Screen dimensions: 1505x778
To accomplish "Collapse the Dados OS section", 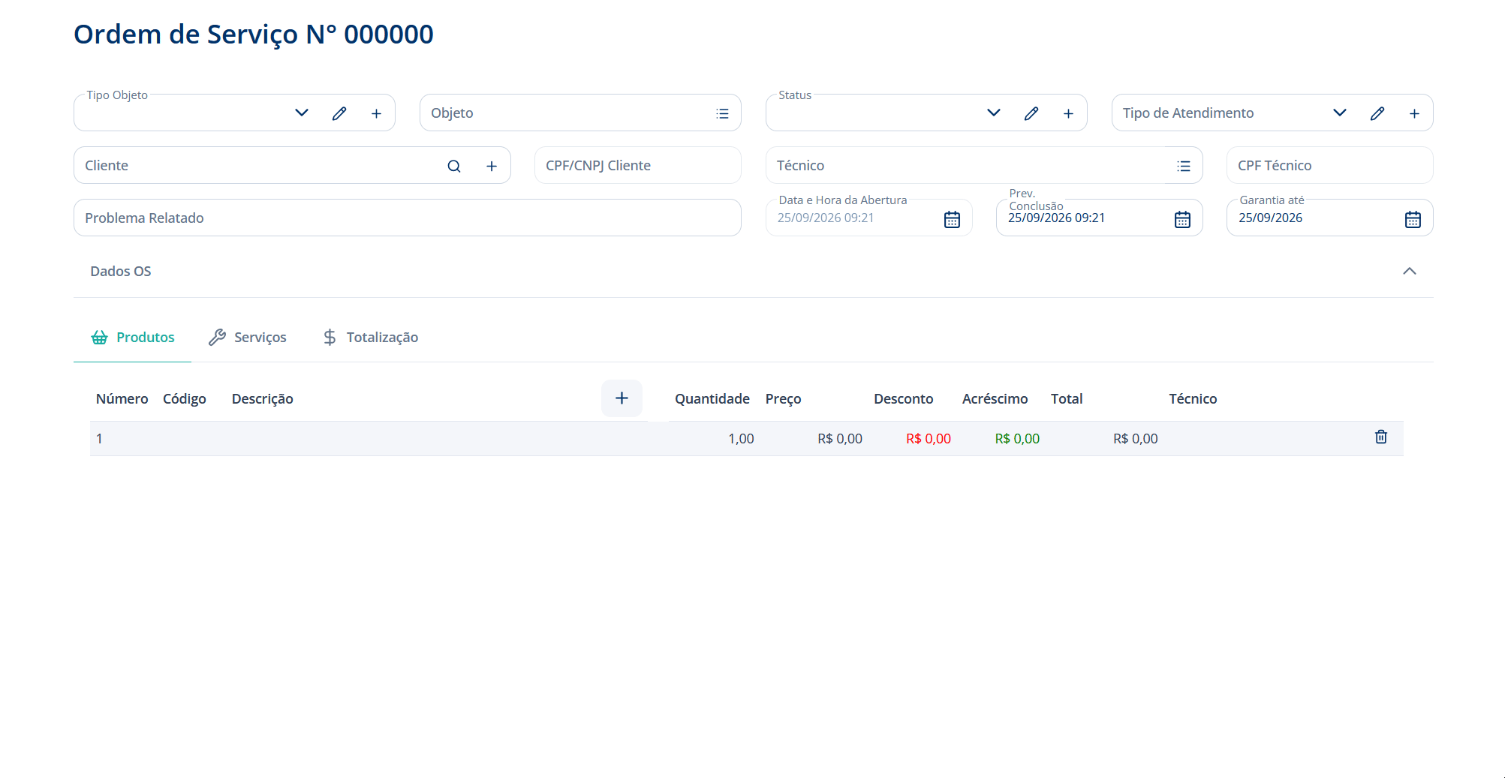I will pyautogui.click(x=1410, y=271).
